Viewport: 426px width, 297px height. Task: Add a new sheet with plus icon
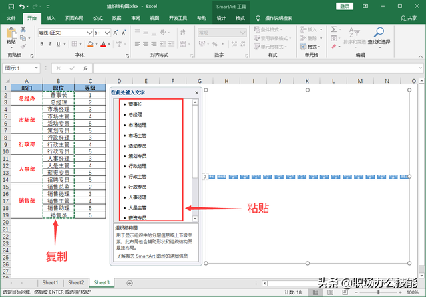130,283
